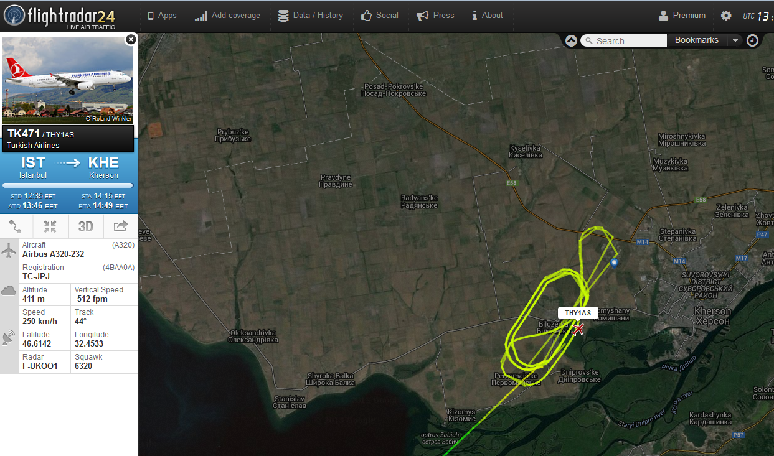Show the flight route icon
This screenshot has height=456, width=774.
pos(16,226)
